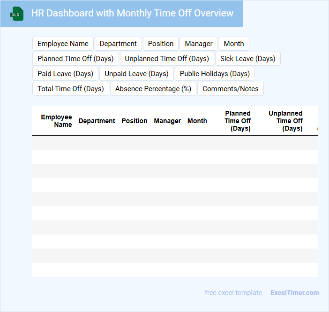
Task: Click the Employee Name column header
Action: (x=56, y=121)
